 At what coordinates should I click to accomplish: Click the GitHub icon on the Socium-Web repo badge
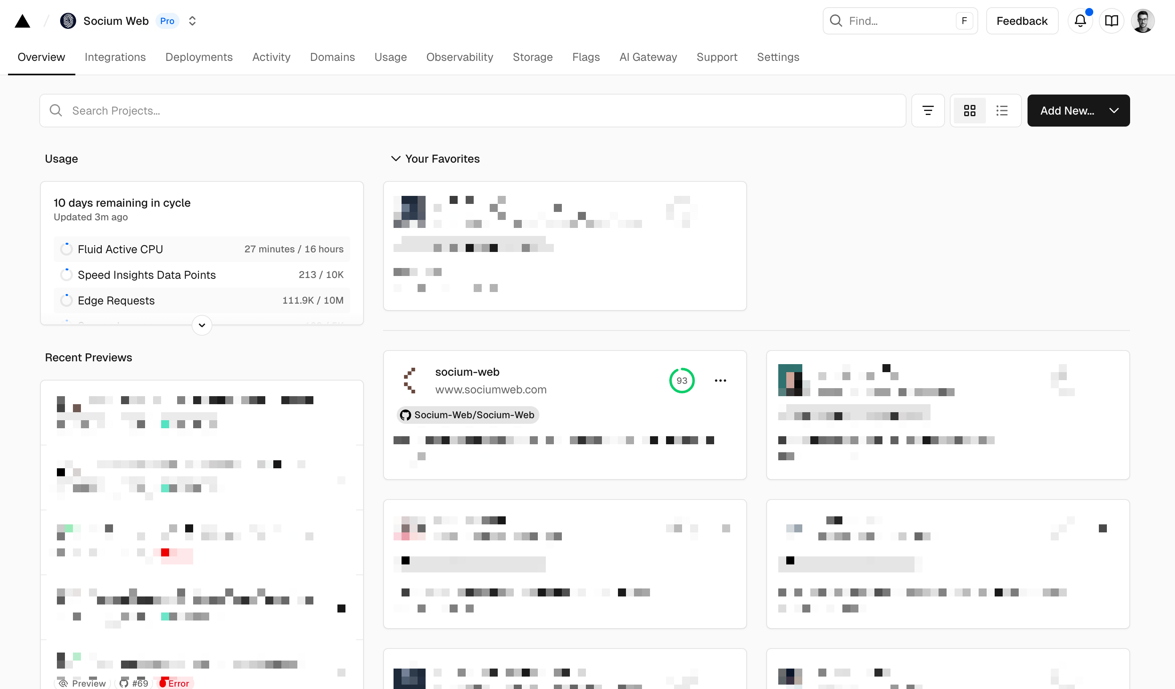tap(405, 415)
